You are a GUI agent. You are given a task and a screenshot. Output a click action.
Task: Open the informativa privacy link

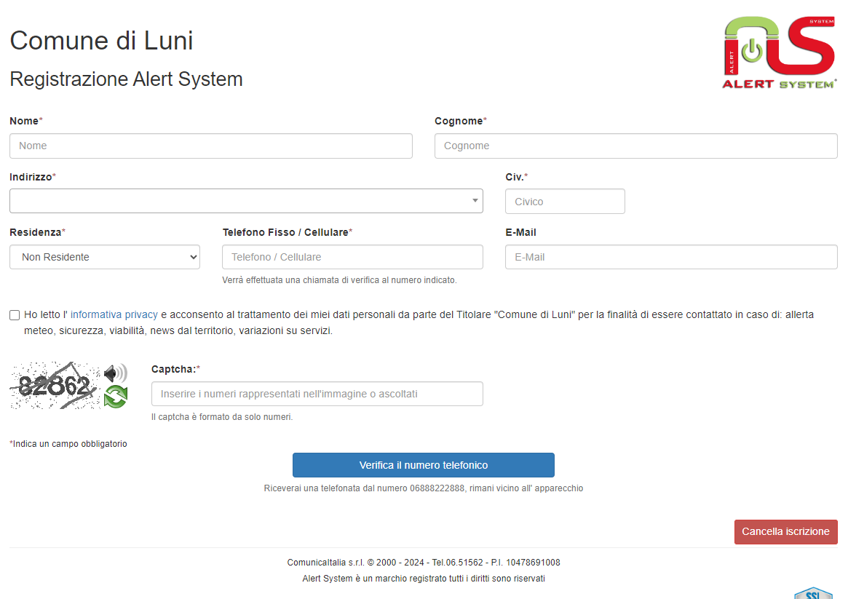point(114,314)
